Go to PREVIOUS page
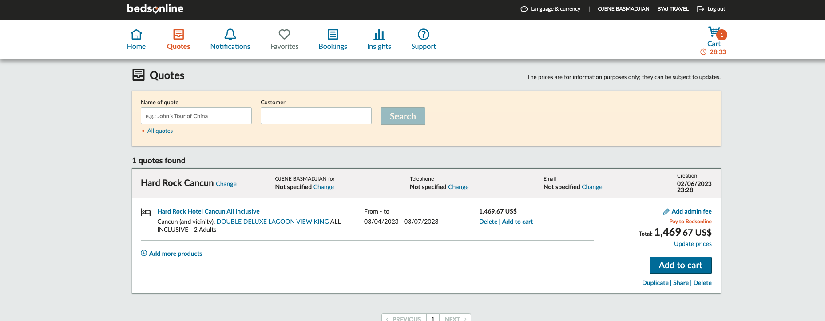Screen dimensions: 825x321 [404, 318]
